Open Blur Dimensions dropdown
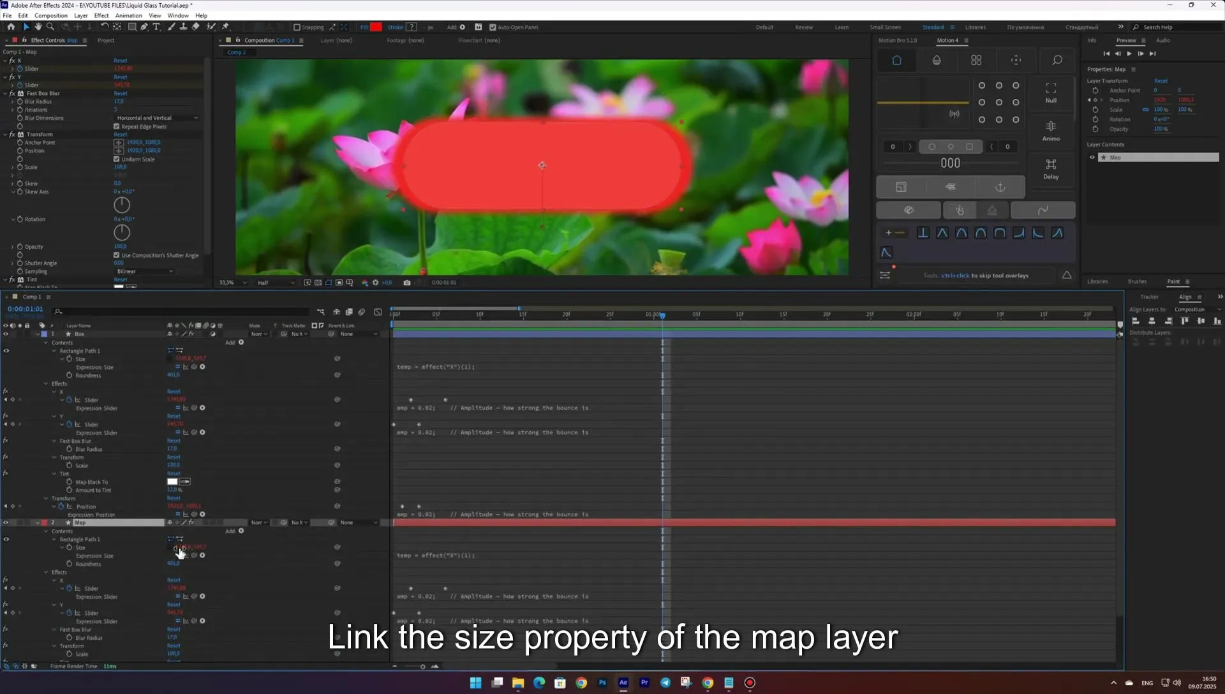Viewport: 1225px width, 694px height. click(x=157, y=118)
